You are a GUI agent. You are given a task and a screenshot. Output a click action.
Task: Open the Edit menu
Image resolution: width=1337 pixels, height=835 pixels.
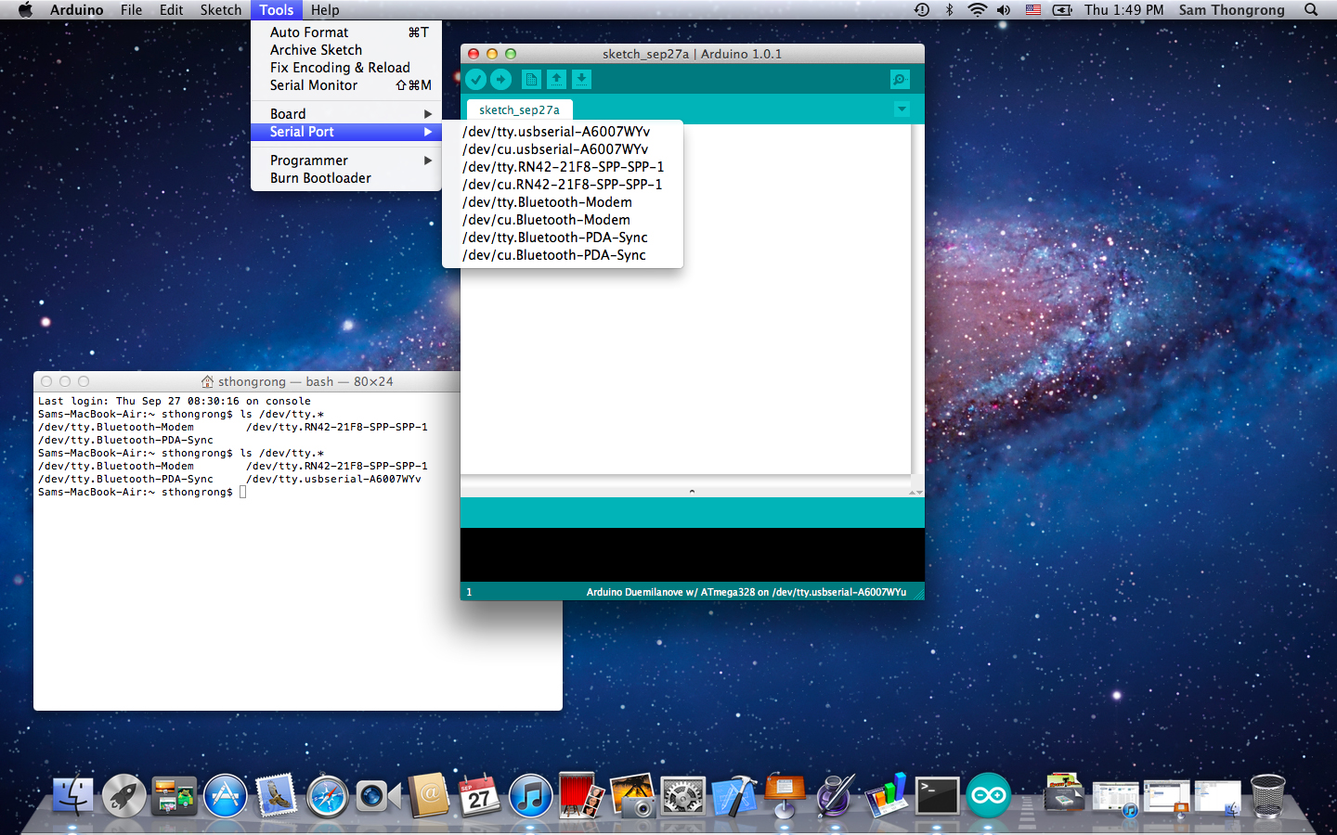[x=171, y=10]
